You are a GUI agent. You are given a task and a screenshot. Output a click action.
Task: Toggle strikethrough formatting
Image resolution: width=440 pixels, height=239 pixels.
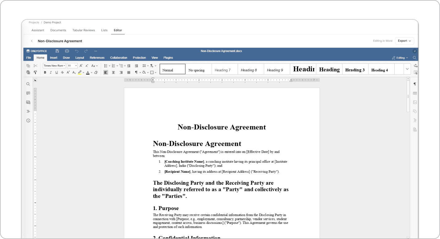point(62,72)
